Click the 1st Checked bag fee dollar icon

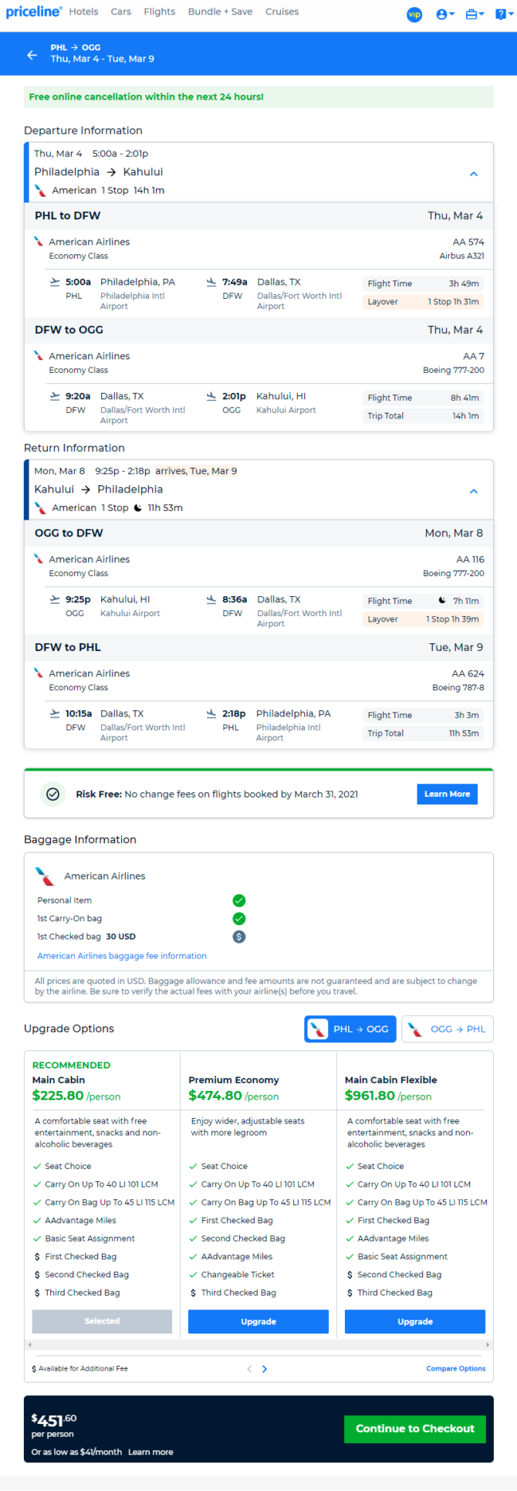[239, 937]
